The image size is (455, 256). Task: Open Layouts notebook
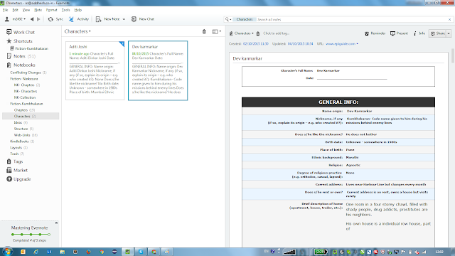pos(19,148)
